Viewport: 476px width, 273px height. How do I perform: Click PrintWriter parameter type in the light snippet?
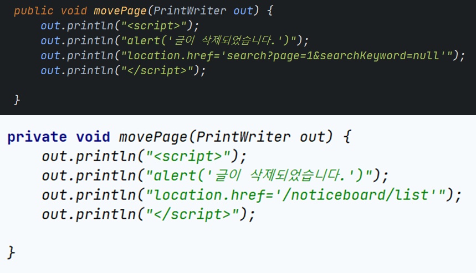(x=243, y=137)
